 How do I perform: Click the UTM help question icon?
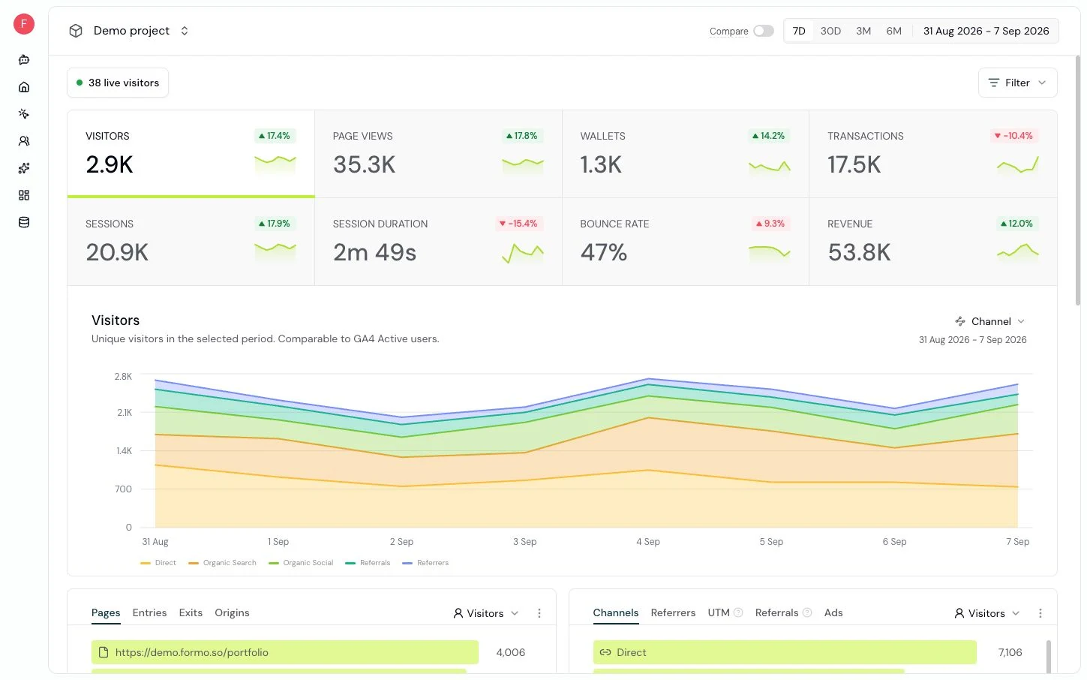point(738,612)
